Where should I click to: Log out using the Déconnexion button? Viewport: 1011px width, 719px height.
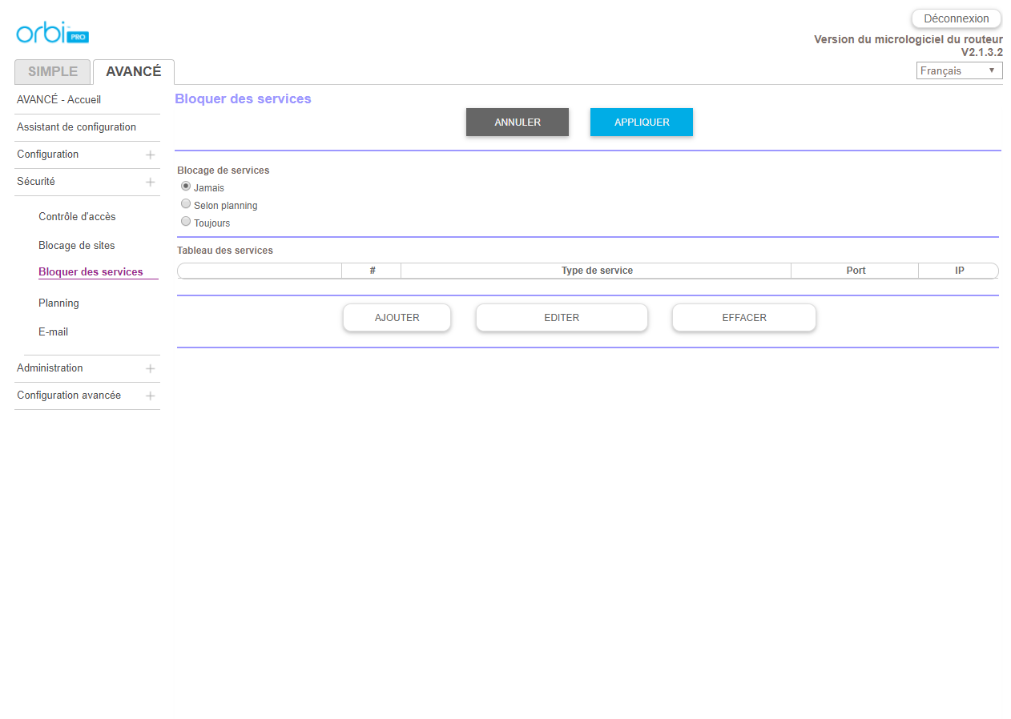(x=956, y=18)
